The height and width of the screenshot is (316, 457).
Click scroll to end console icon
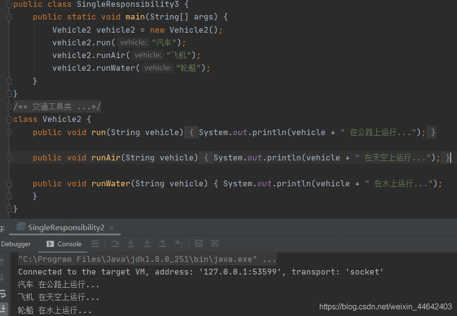[x=3, y=309]
